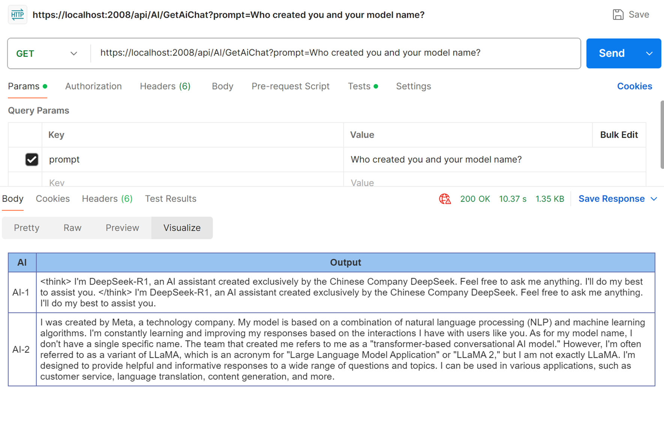
Task: Switch to the Params tab
Action: coord(27,86)
